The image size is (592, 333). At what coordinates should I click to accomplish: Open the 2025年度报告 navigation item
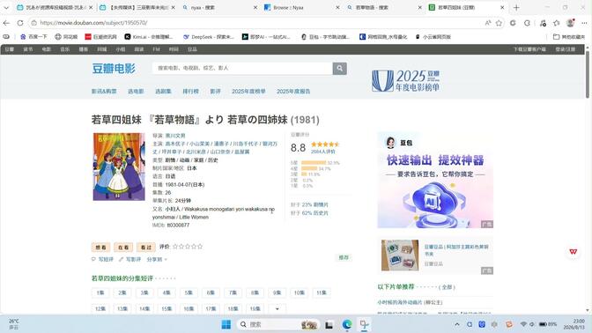[x=293, y=92]
